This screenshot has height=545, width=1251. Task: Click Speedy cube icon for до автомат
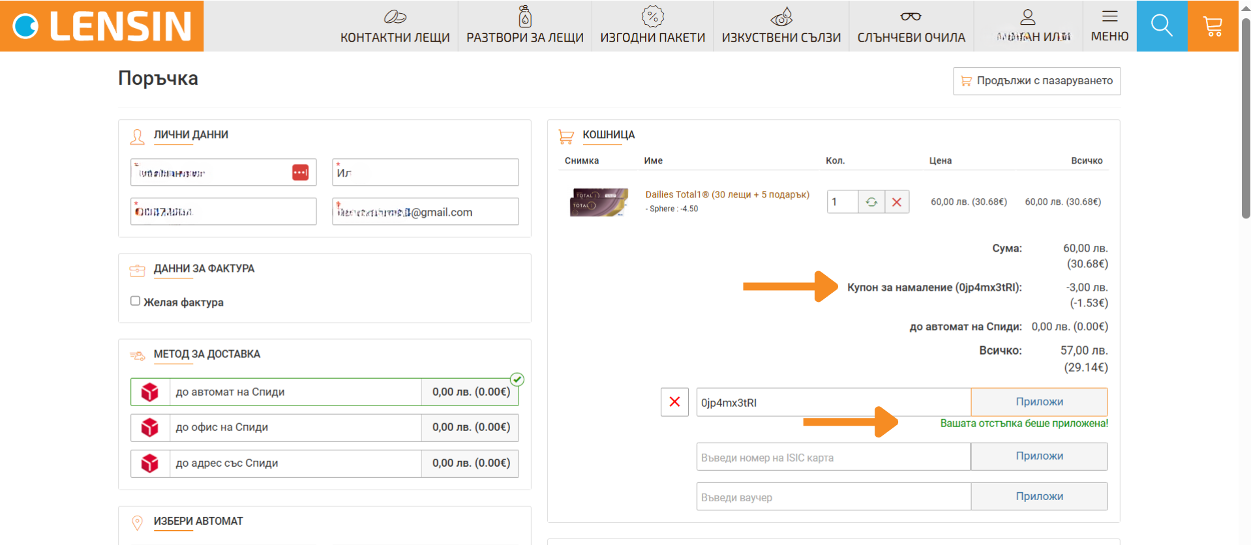coord(150,392)
